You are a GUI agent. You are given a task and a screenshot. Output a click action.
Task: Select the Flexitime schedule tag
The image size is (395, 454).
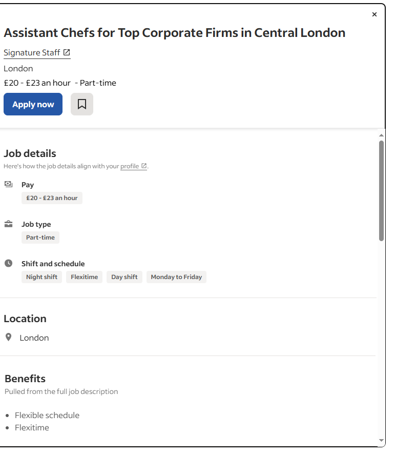click(84, 277)
